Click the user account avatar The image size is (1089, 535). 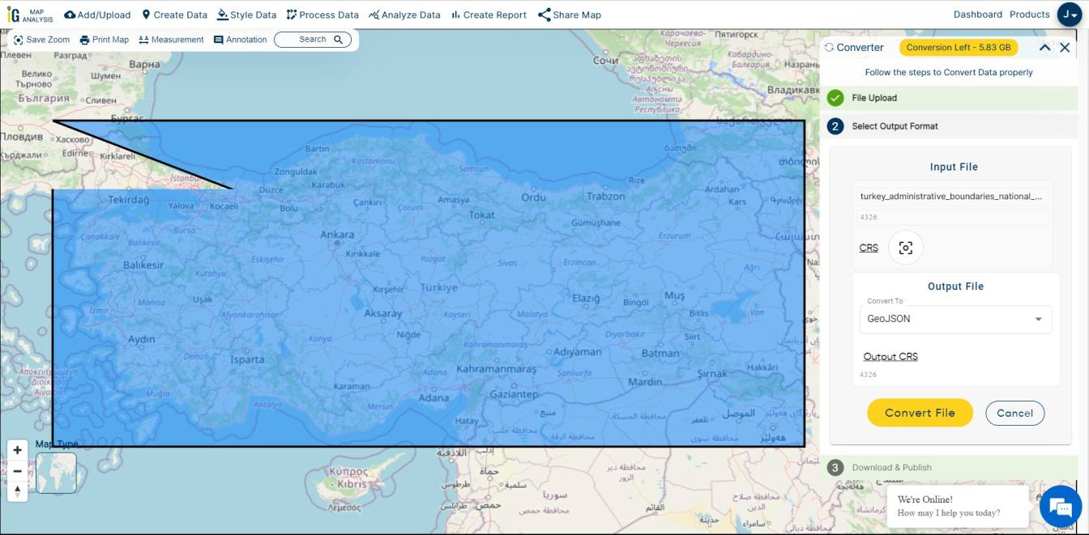[x=1070, y=14]
